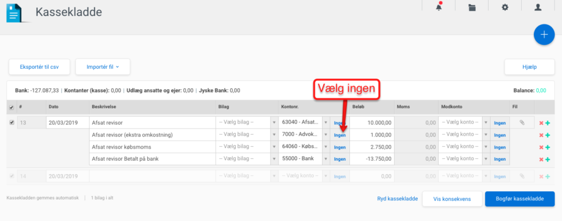This screenshot has height=221, width=562.
Task: Attach file with paperclip on row 13
Action: tap(522, 123)
